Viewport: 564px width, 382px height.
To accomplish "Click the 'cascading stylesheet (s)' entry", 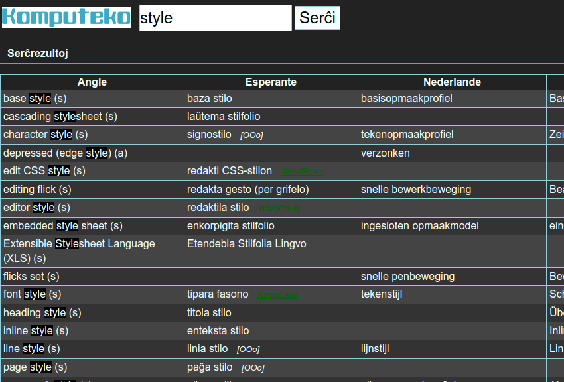I will [x=60, y=117].
